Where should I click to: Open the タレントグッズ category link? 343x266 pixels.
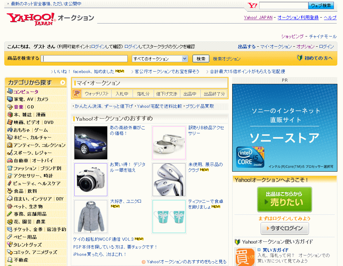coord(27,245)
